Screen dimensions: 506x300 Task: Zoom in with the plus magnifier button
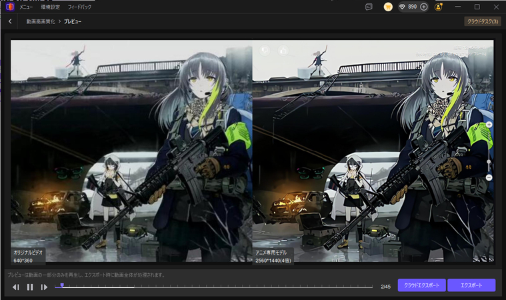coord(489,125)
